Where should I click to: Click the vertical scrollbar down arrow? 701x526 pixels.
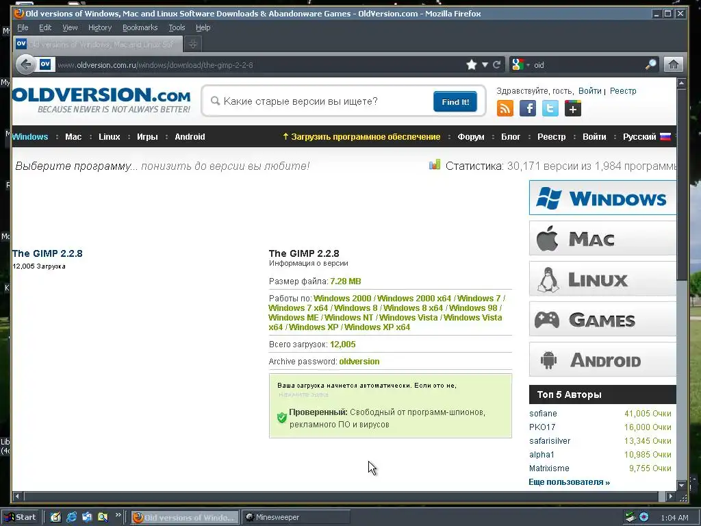click(x=681, y=485)
